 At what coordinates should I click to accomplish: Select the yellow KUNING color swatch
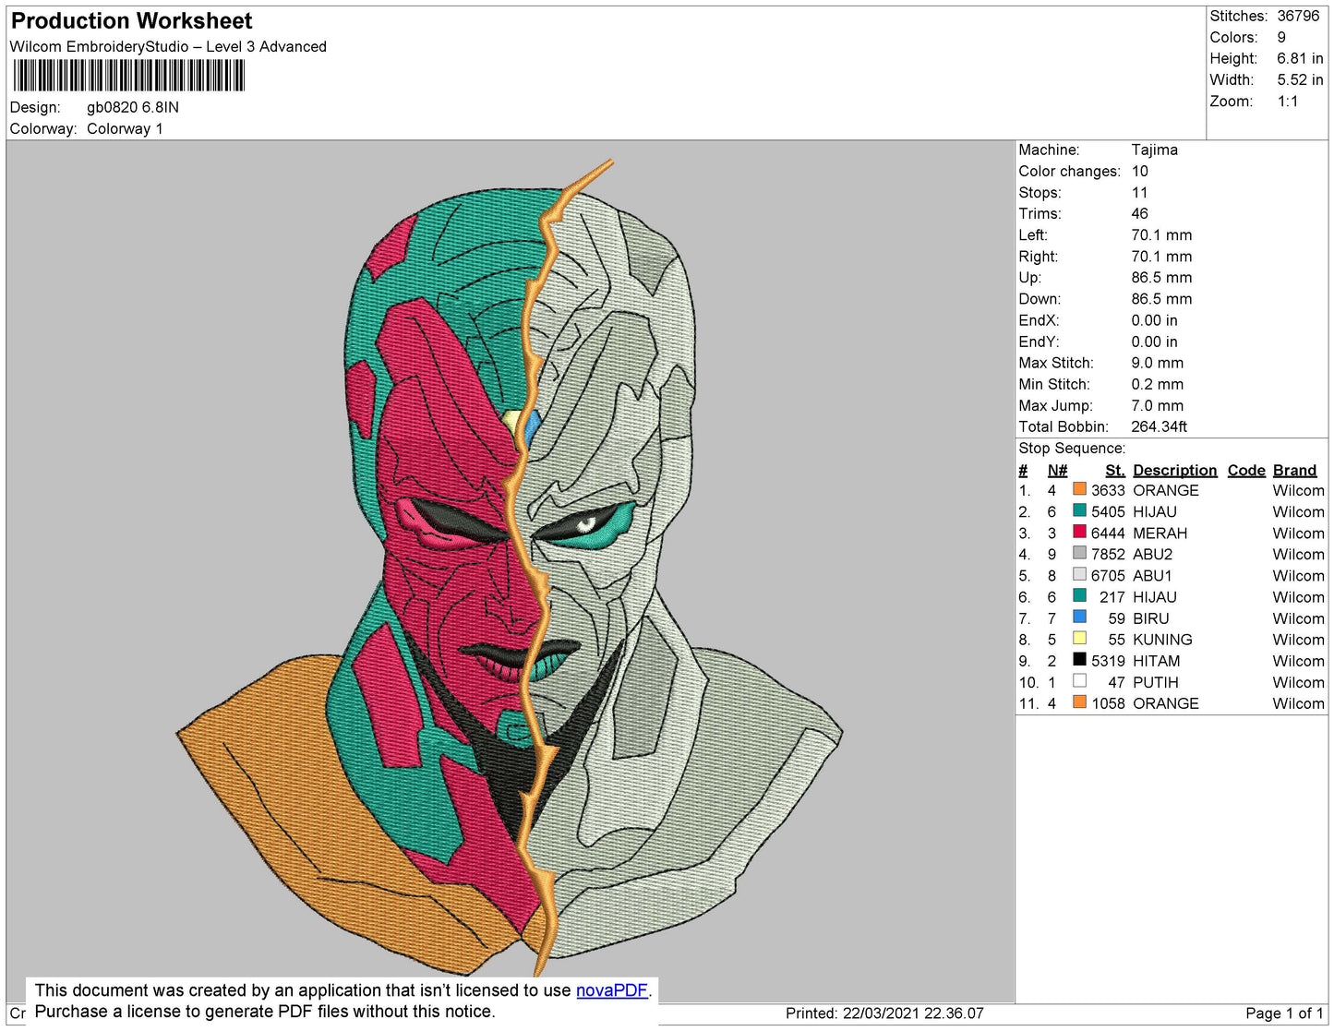(1079, 638)
